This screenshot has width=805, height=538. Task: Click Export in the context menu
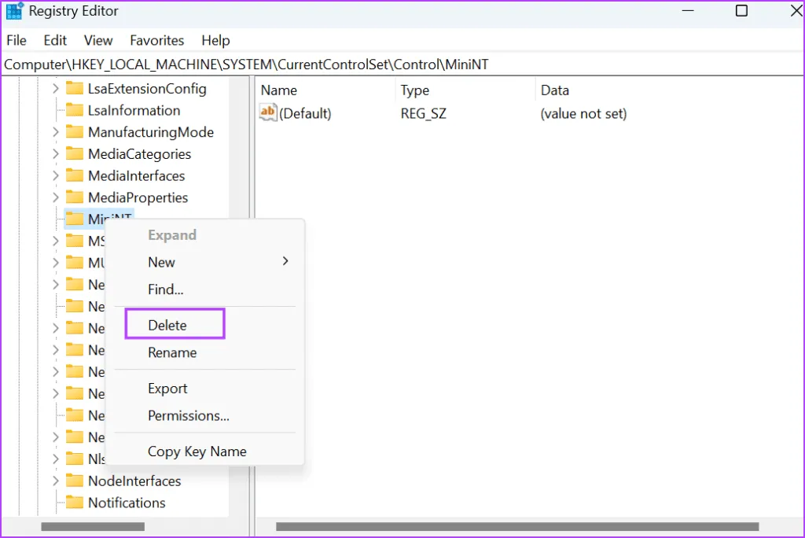click(167, 388)
